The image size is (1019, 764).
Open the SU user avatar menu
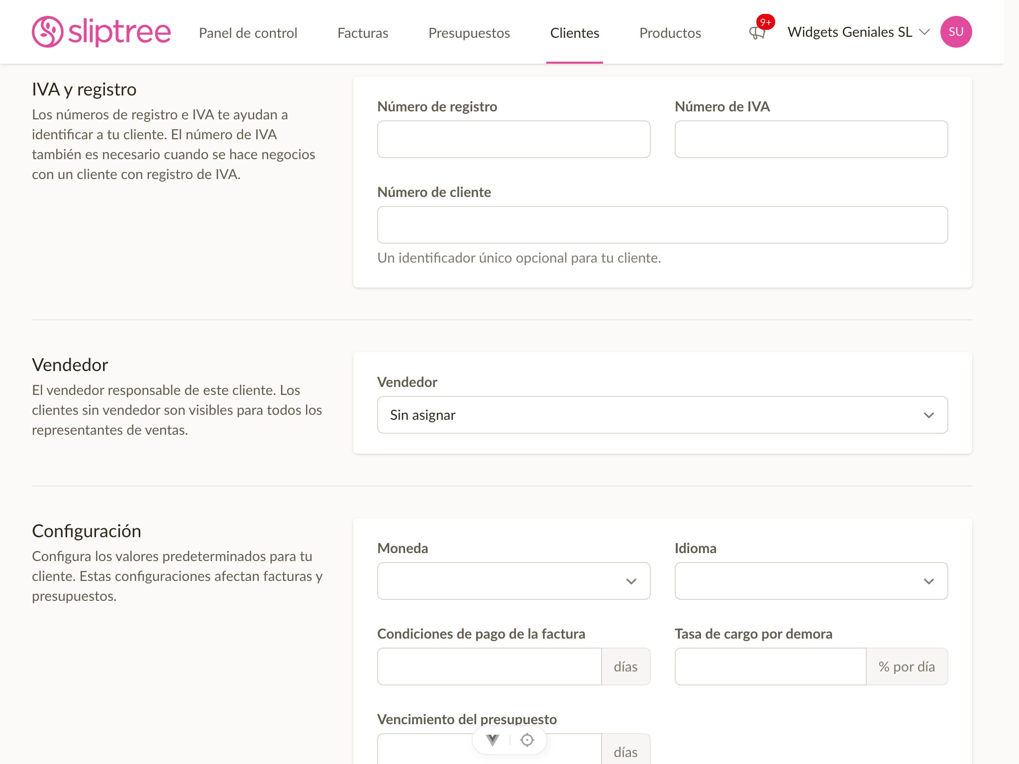tap(956, 32)
